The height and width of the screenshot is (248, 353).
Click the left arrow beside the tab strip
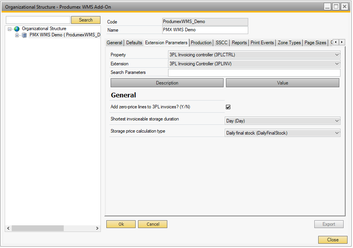[x=335, y=42]
